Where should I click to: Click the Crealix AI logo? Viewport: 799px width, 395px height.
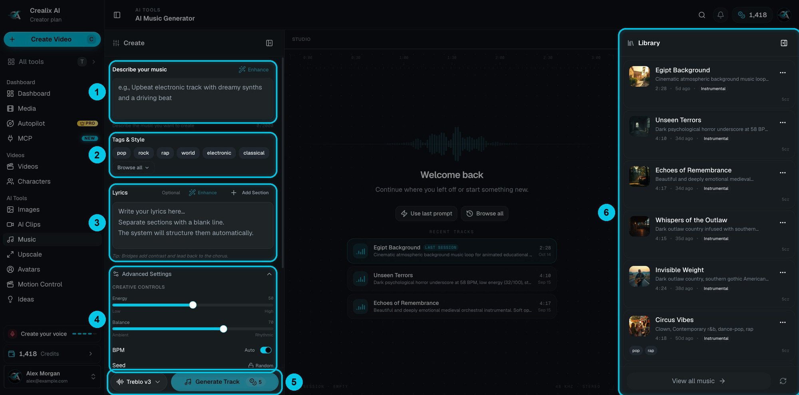15,15
